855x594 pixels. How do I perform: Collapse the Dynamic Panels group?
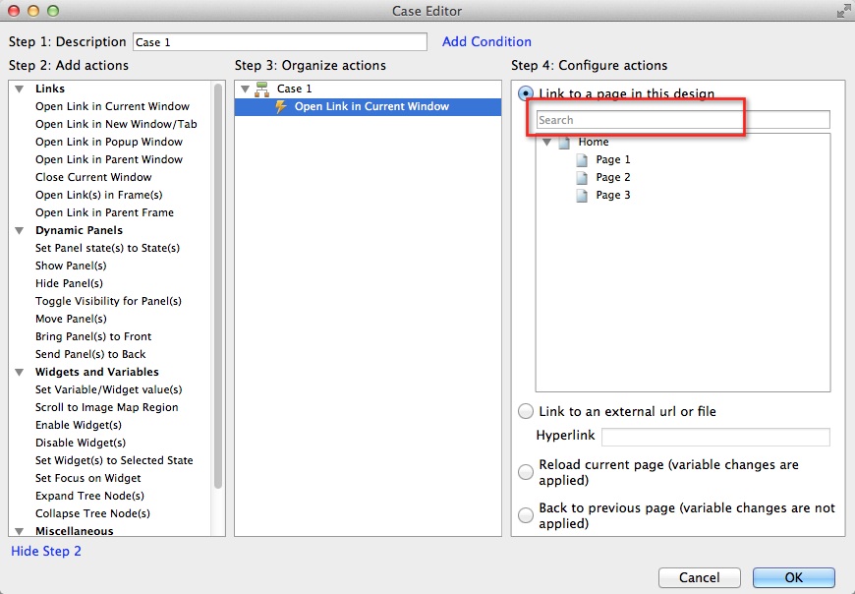coord(19,230)
